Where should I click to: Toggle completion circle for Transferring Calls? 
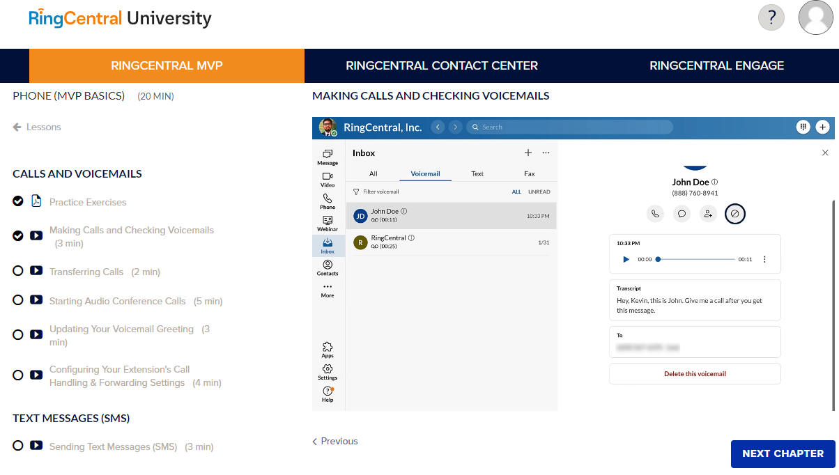(x=18, y=271)
